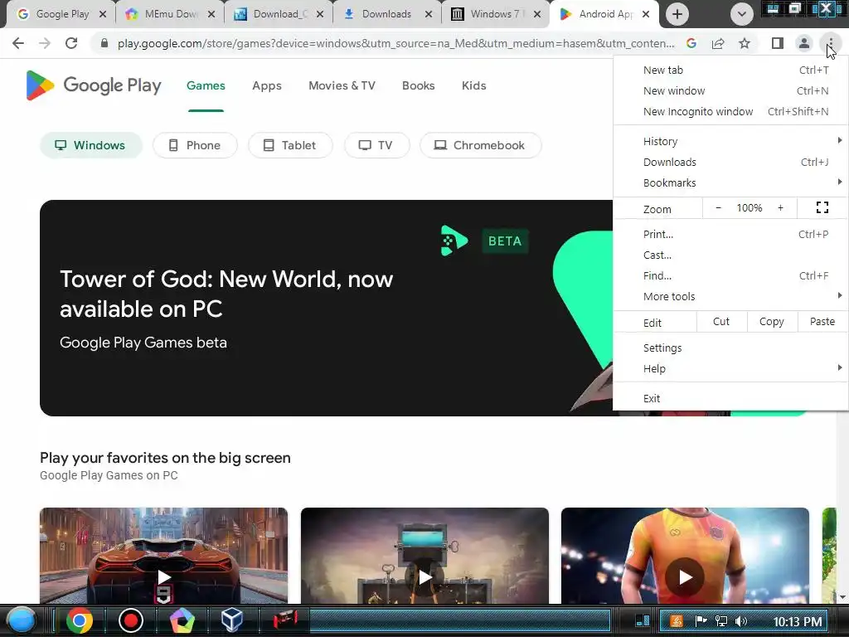Viewport: 849px width, 637px height.
Task: Enter fullscreen mode via zoom row icon
Action: click(x=822, y=208)
